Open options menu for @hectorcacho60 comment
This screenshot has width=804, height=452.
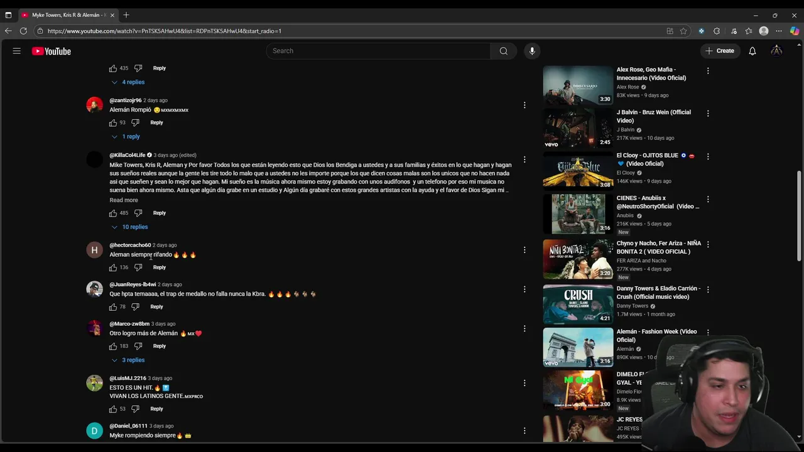coord(524,250)
